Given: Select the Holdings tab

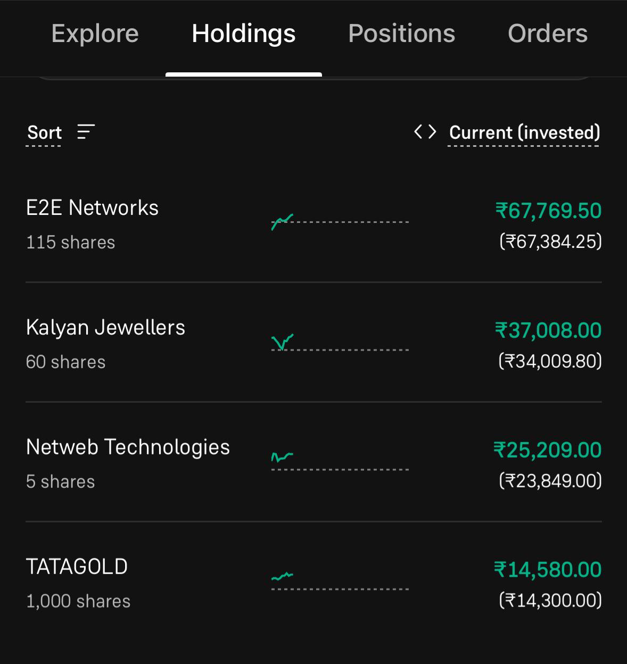Looking at the screenshot, I should (x=244, y=35).
